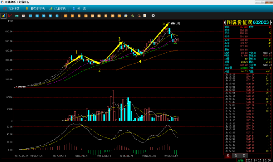Select the red line chart toolbar icon
This screenshot has width=273, height=162.
(x=10, y=16)
